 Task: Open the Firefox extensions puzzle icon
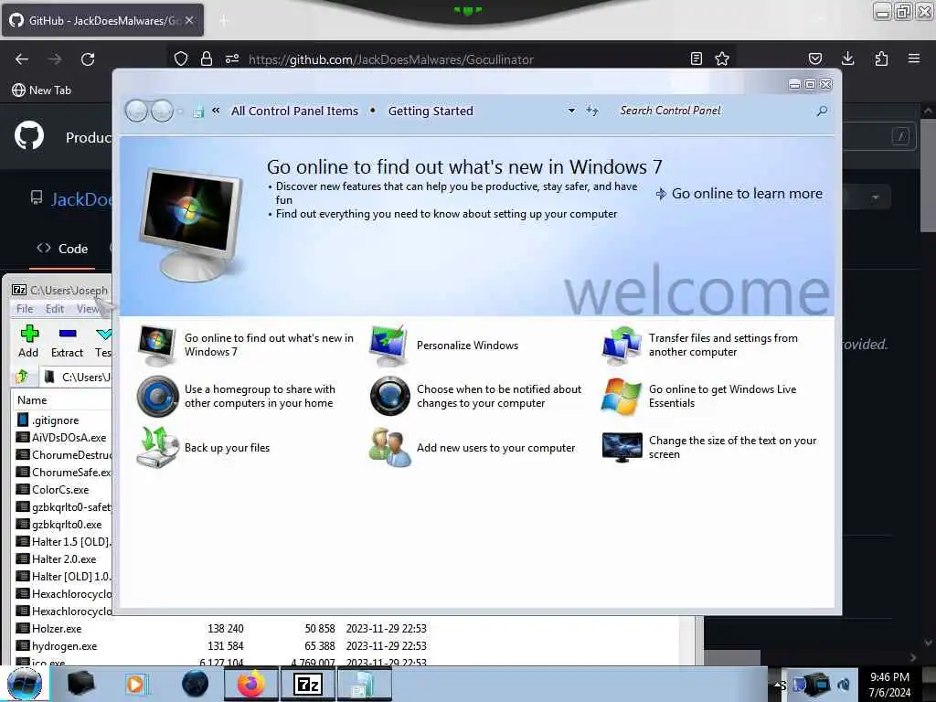coord(881,58)
